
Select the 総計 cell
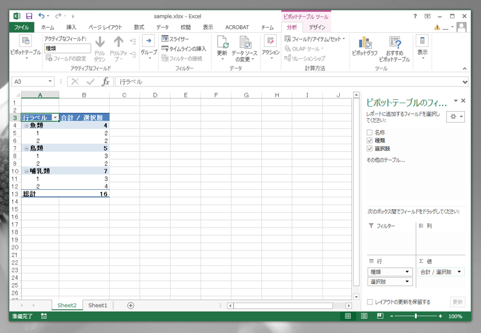pyautogui.click(x=40, y=194)
